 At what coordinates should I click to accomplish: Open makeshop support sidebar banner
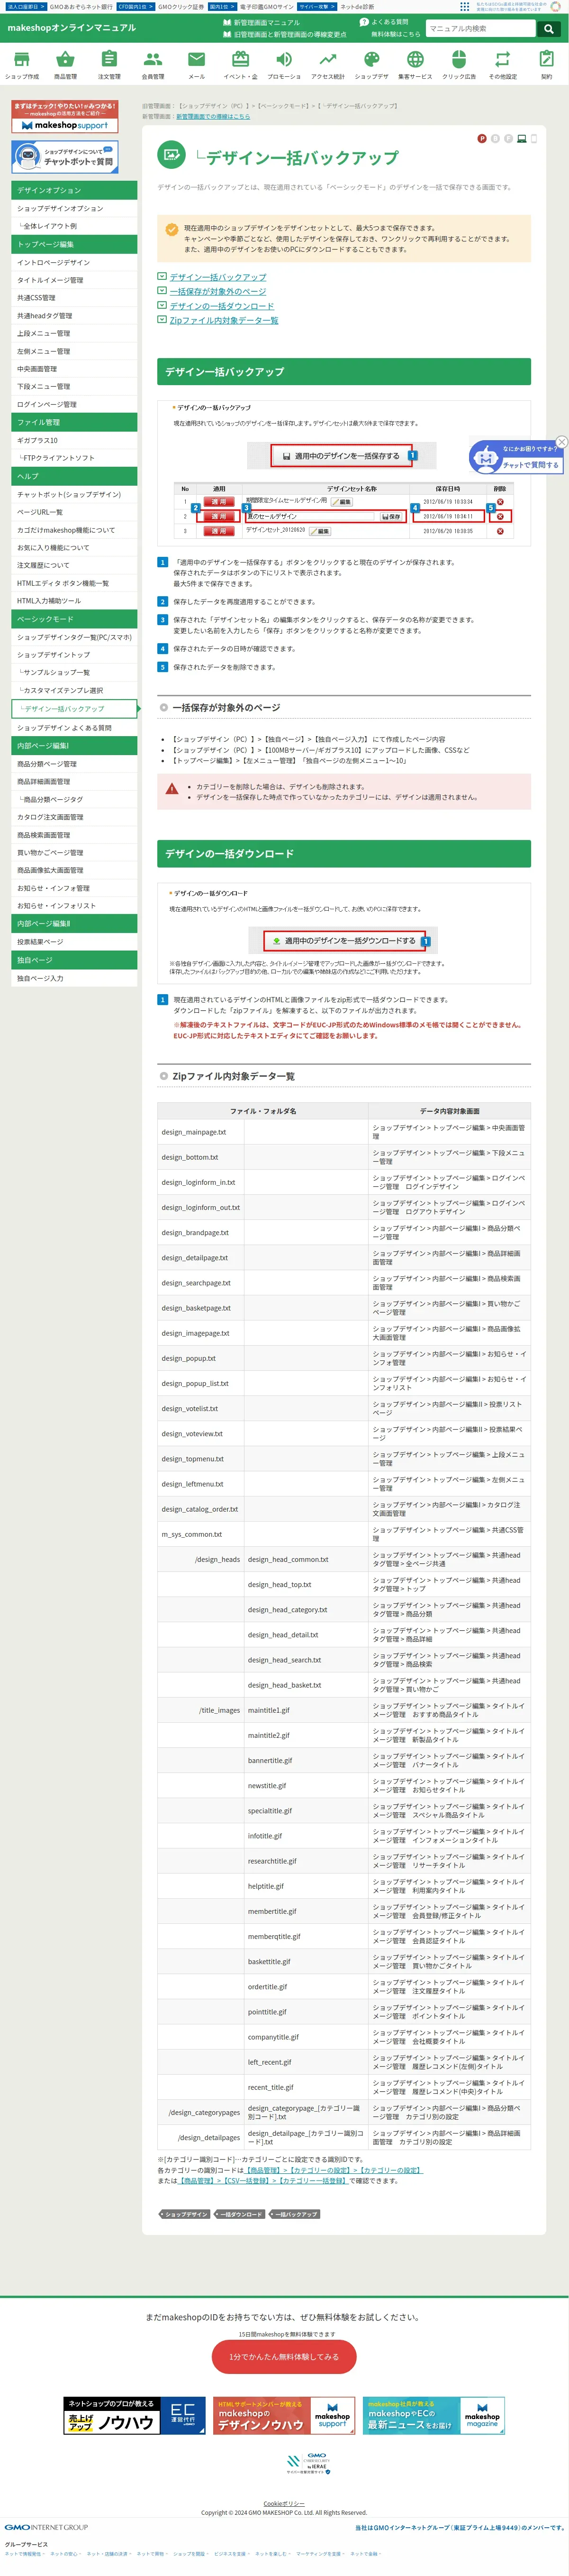(x=65, y=116)
